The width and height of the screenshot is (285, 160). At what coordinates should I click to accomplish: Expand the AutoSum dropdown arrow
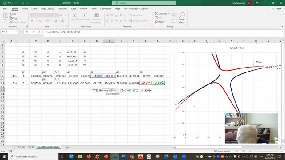(x=169, y=14)
